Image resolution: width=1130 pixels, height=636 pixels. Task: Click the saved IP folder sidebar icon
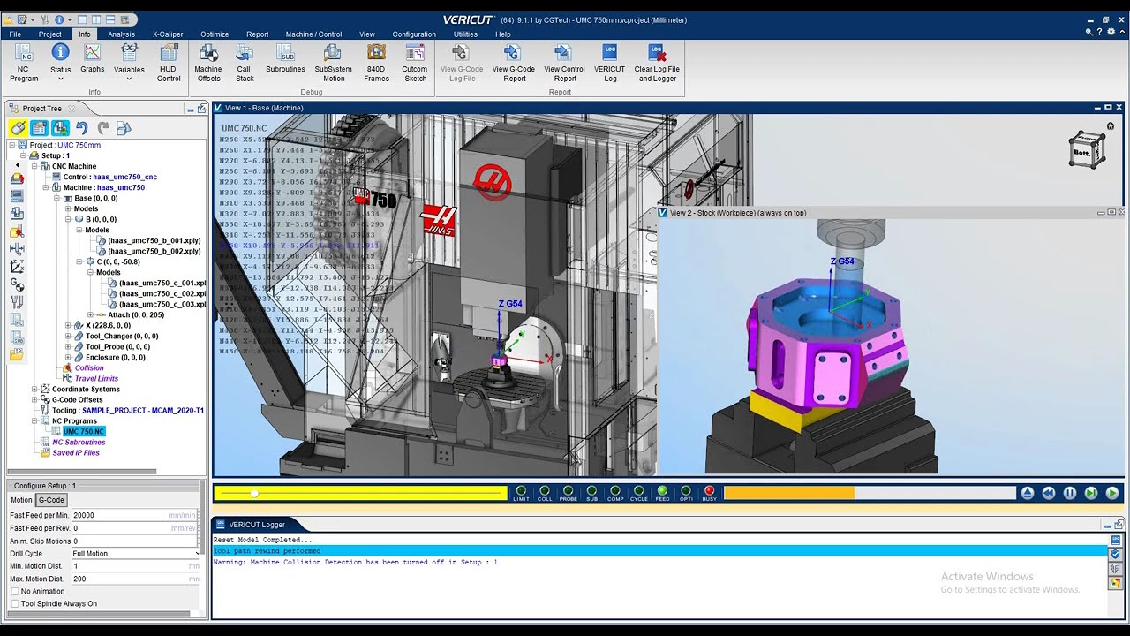pyautogui.click(x=17, y=355)
